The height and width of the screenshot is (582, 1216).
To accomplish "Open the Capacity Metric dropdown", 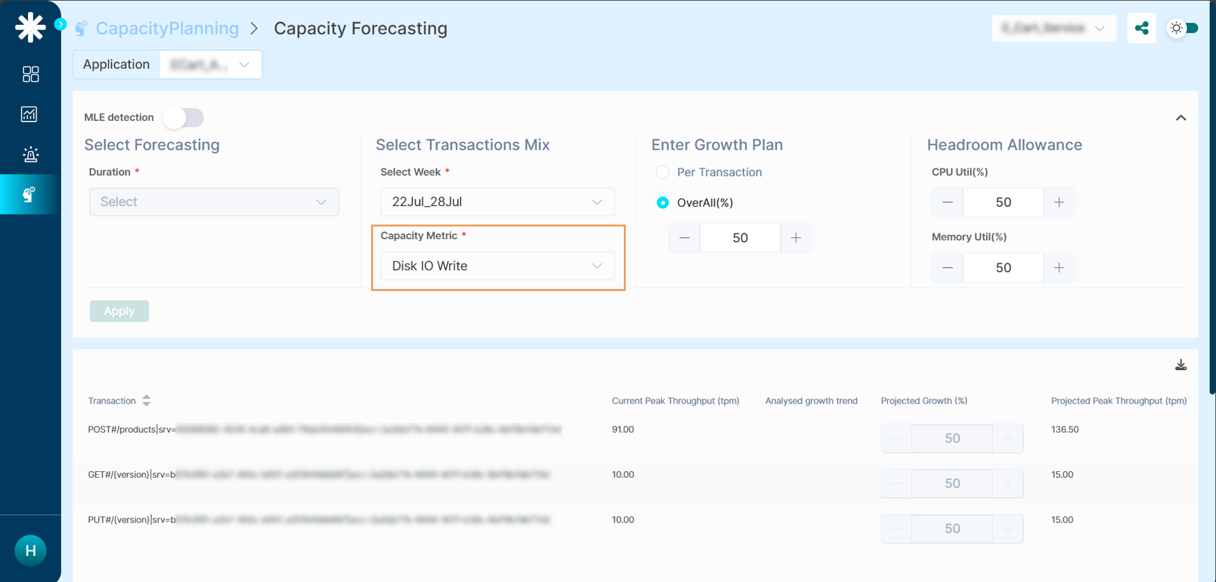I will click(x=497, y=266).
